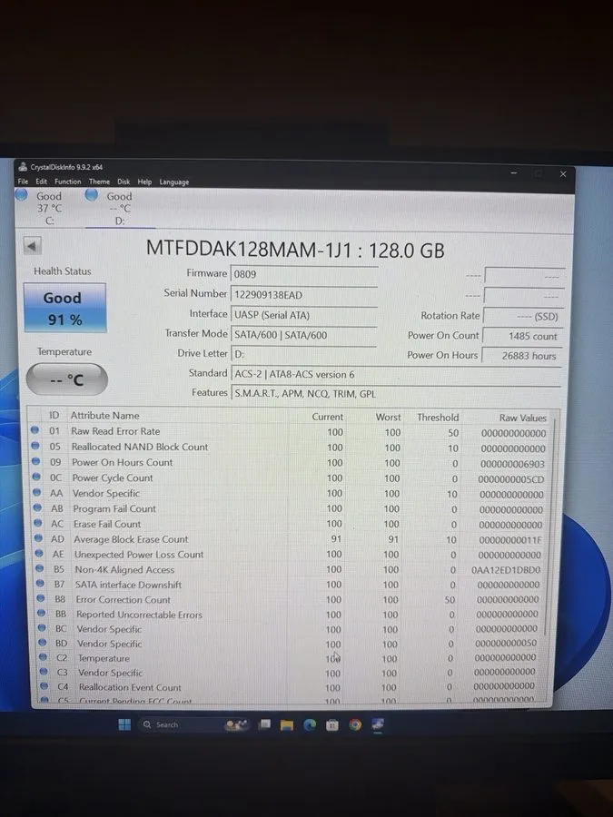Click the Good 91 % health status button
The image size is (613, 817).
(x=65, y=308)
